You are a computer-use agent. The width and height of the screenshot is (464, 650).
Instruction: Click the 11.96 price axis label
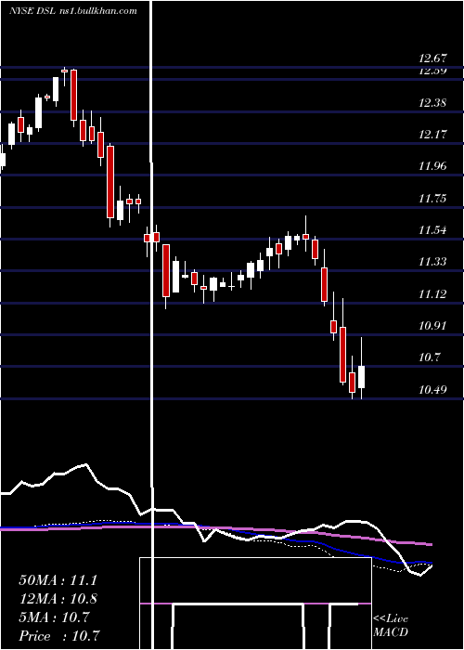[x=432, y=166]
